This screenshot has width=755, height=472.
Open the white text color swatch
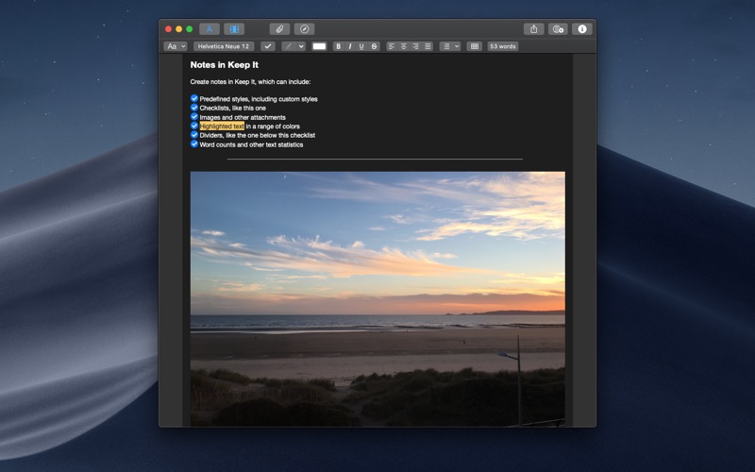[320, 46]
